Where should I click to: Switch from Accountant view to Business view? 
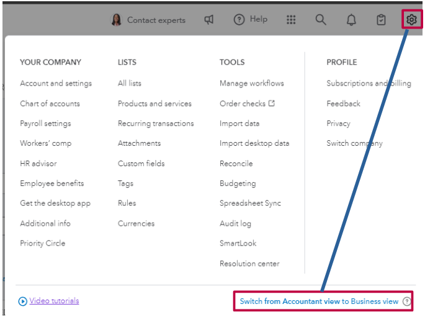coord(319,301)
